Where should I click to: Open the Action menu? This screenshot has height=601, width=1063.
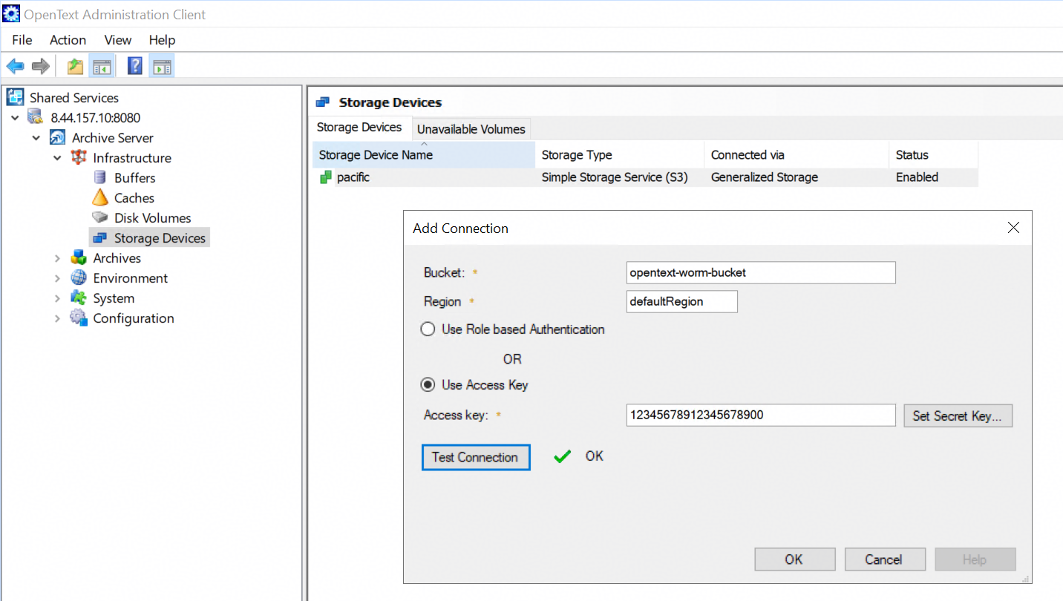pyautogui.click(x=68, y=40)
